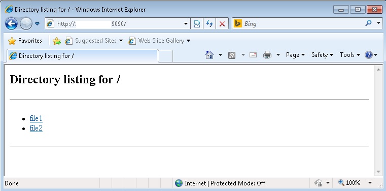
Task: Open the search provider dropdown arrow
Action: pyautogui.click(x=378, y=23)
